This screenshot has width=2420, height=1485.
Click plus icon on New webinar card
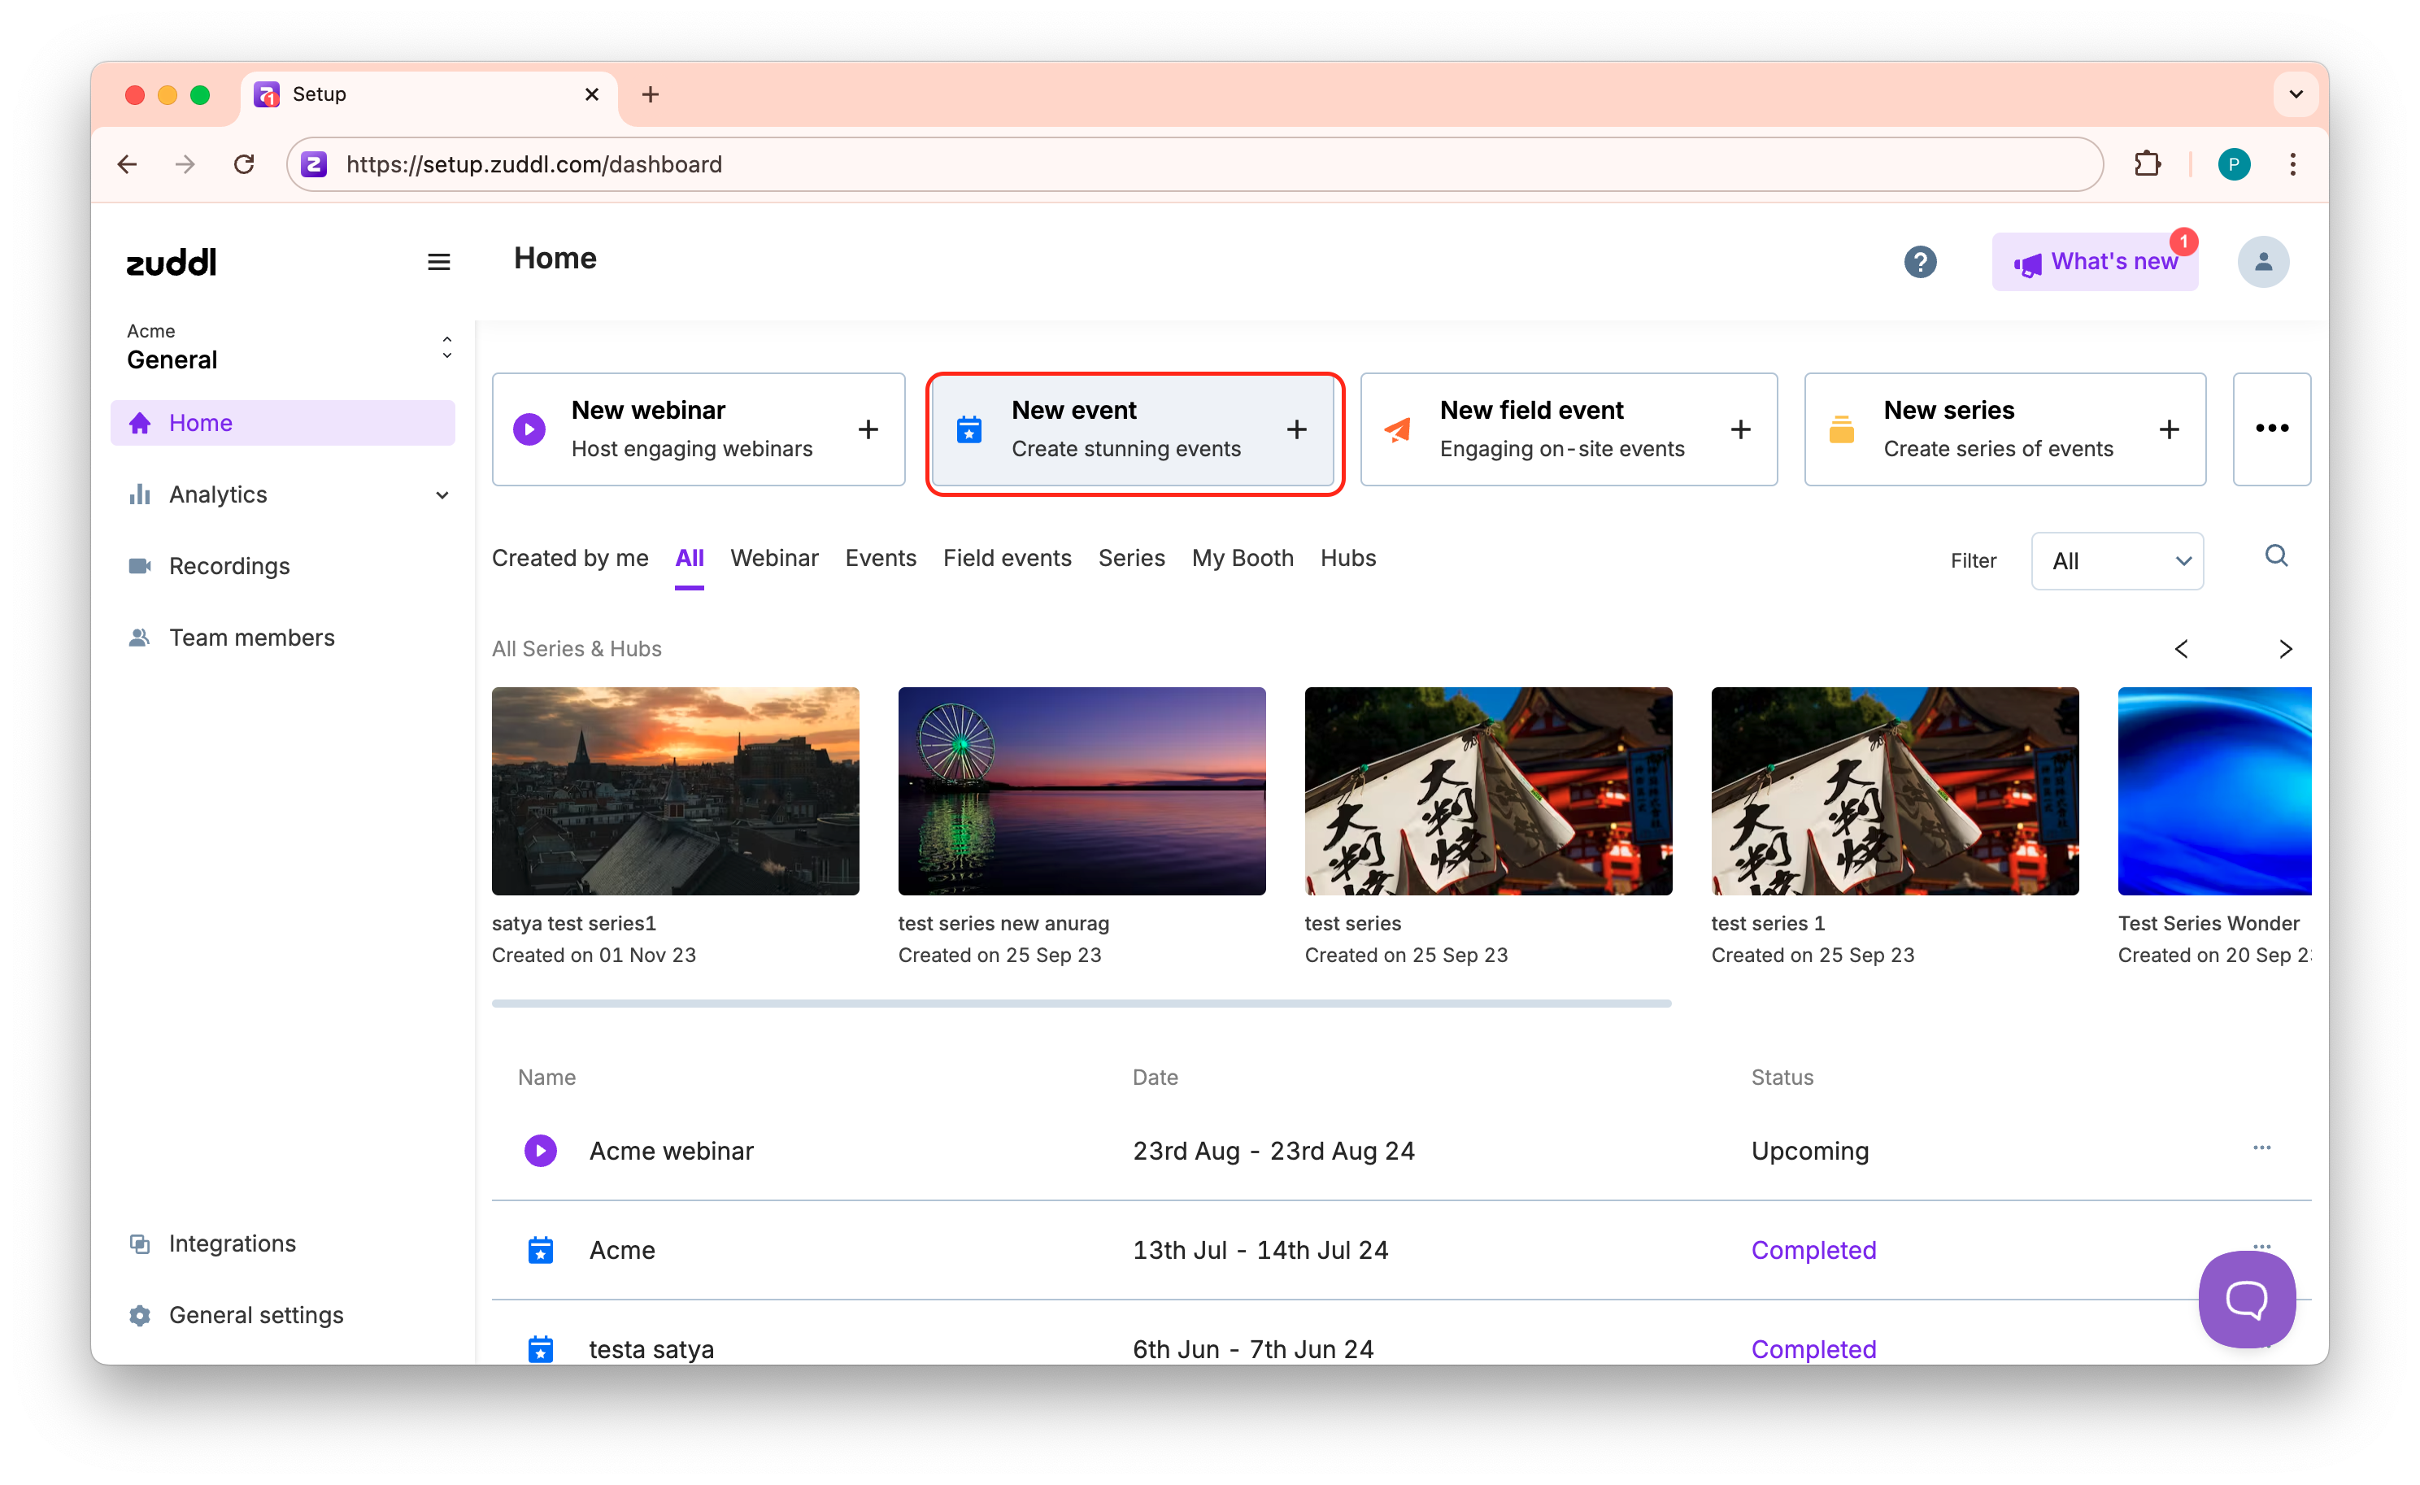click(x=867, y=429)
